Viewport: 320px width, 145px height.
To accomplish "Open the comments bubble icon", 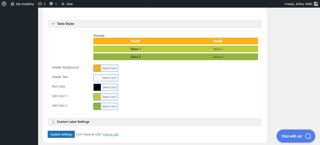I will 52,4.
